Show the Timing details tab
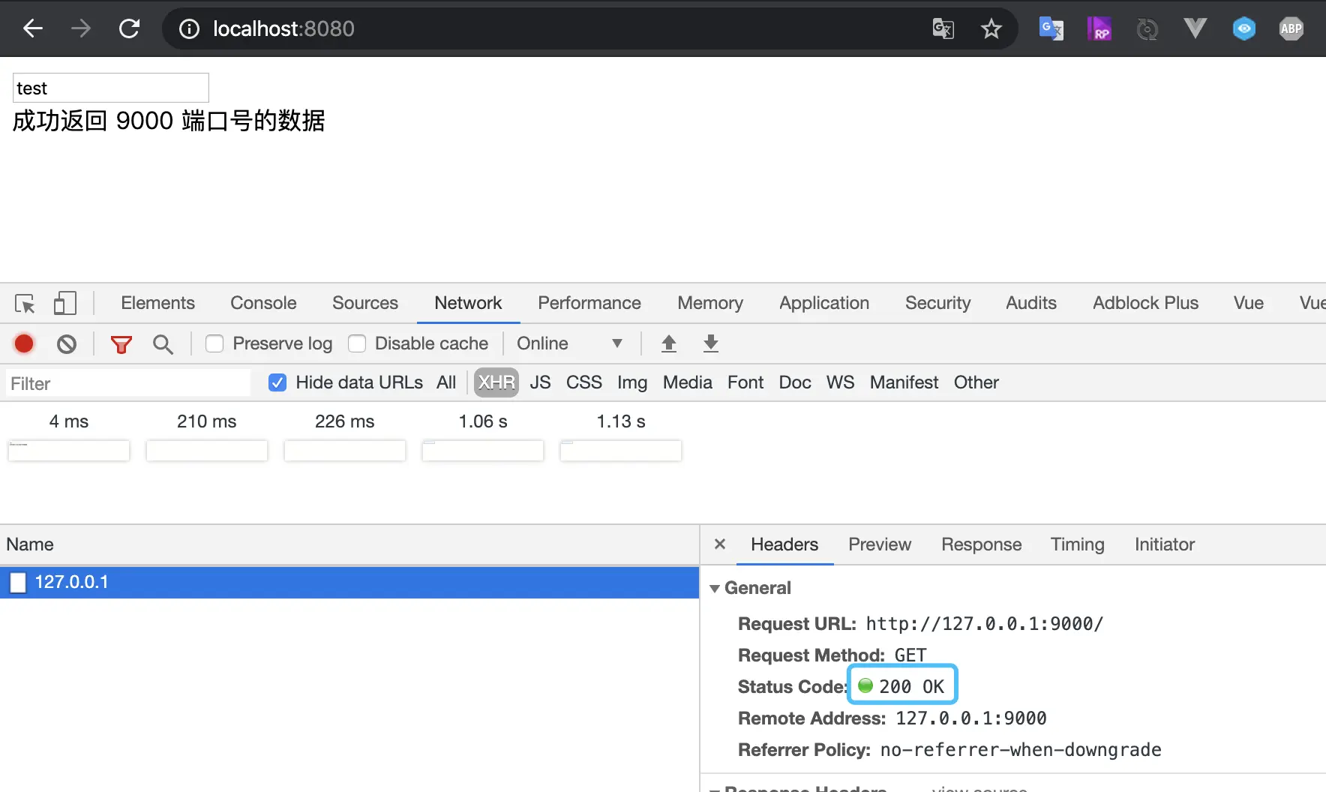The width and height of the screenshot is (1326, 792). pyautogui.click(x=1078, y=544)
